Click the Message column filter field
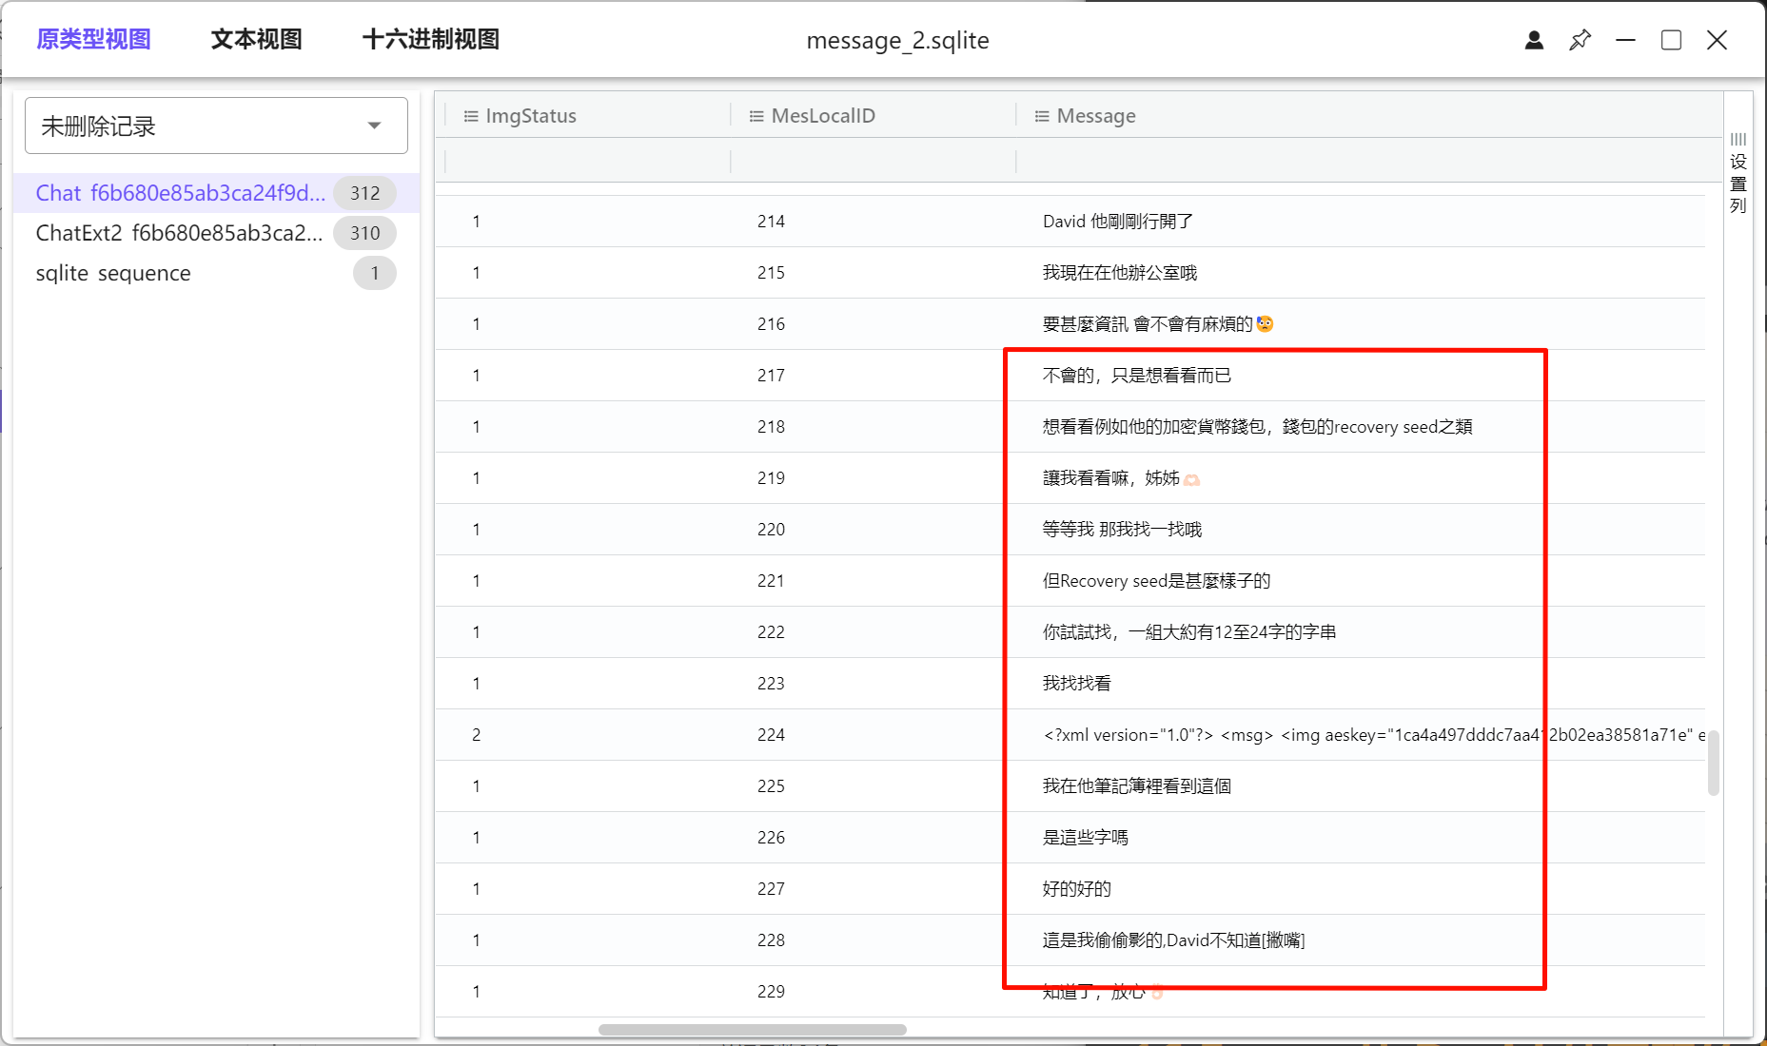This screenshot has height=1046, width=1767. click(1361, 161)
